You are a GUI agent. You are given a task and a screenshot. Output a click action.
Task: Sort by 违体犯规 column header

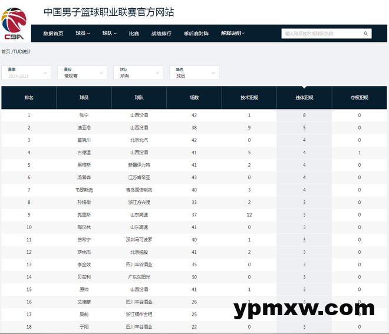coord(304,98)
